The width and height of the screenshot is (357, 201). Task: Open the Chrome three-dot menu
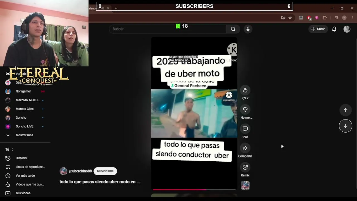pyautogui.click(x=352, y=18)
